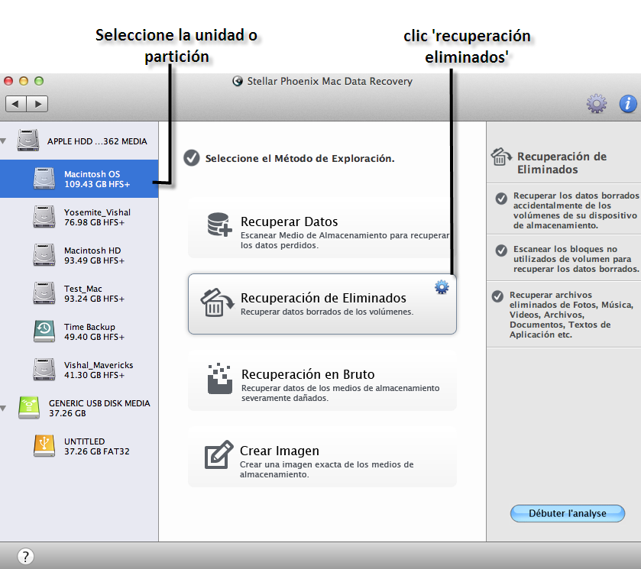Viewport: 641px width, 569px height.
Task: Click the green GENERIC USB DISK icon
Action: pyautogui.click(x=29, y=408)
